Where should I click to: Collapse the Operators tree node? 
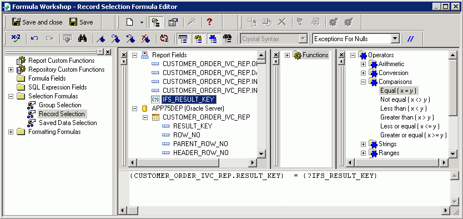click(x=353, y=55)
